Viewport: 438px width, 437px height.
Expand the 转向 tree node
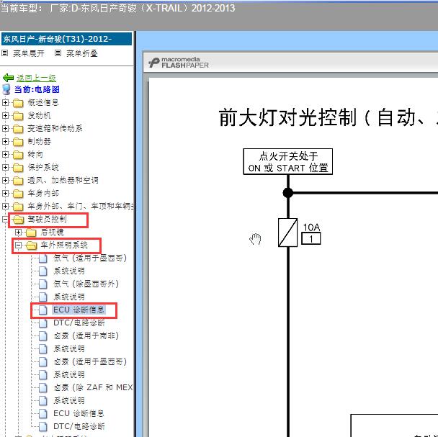pos(5,154)
